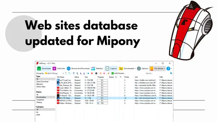The image size is (217, 122).
Task: Click the ECU SP-Daten row's 0% progress bar
Action: [102, 98]
